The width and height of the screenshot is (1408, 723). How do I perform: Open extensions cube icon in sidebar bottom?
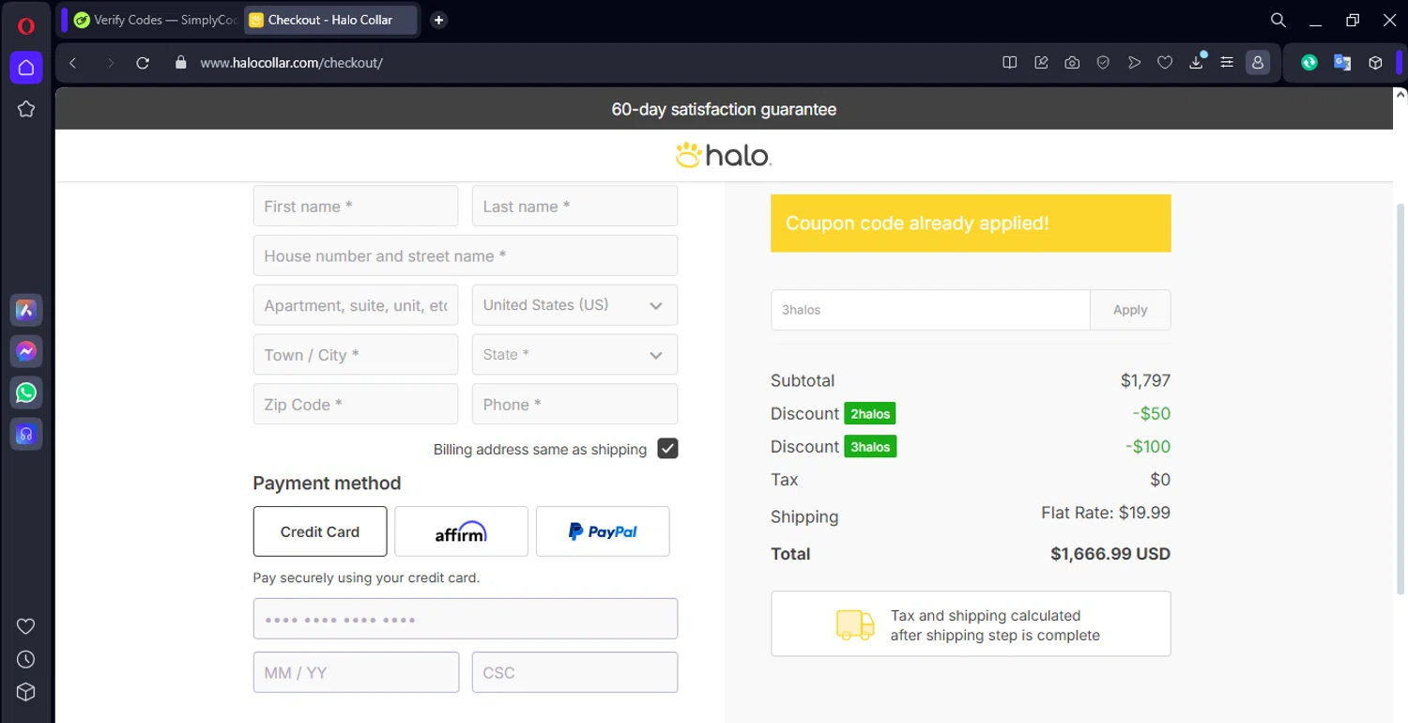(26, 692)
